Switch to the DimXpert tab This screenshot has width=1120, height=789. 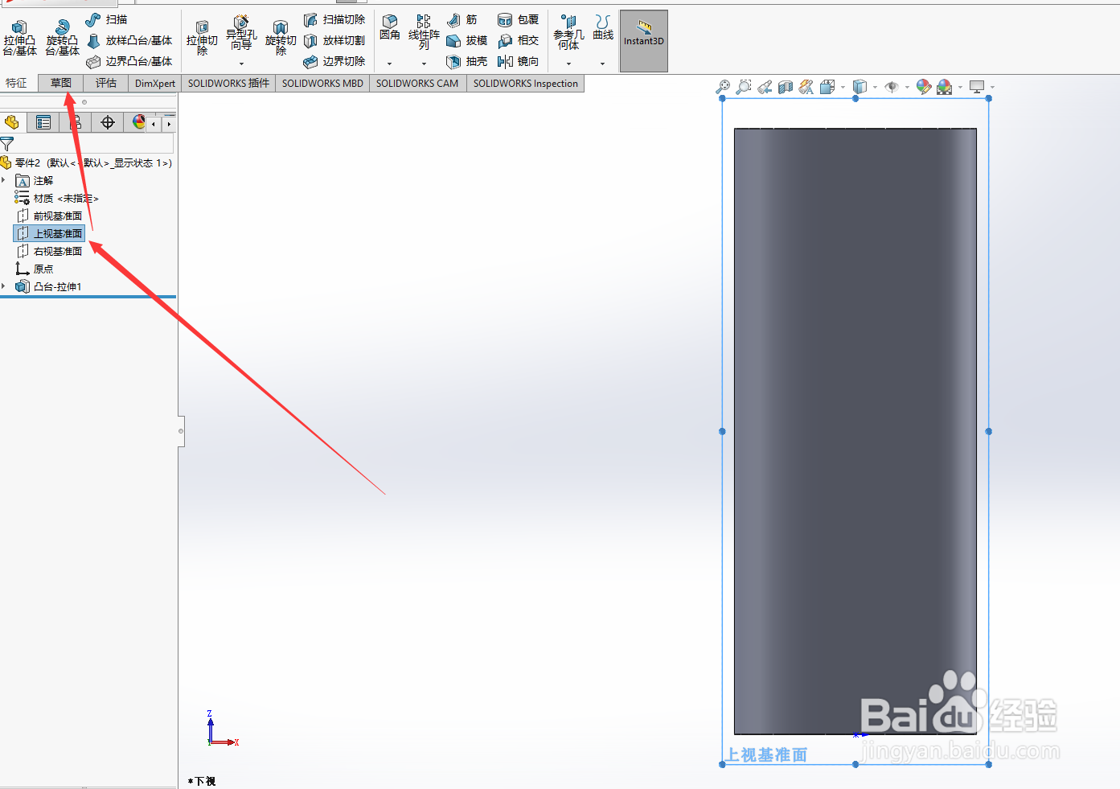(154, 83)
